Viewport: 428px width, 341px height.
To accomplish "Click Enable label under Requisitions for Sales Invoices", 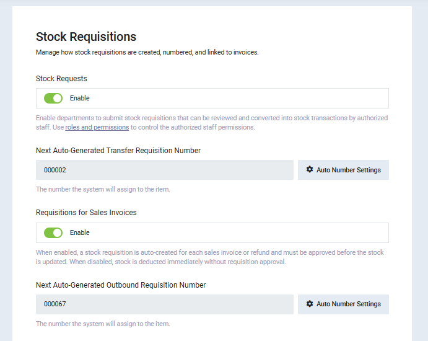I will tap(80, 232).
